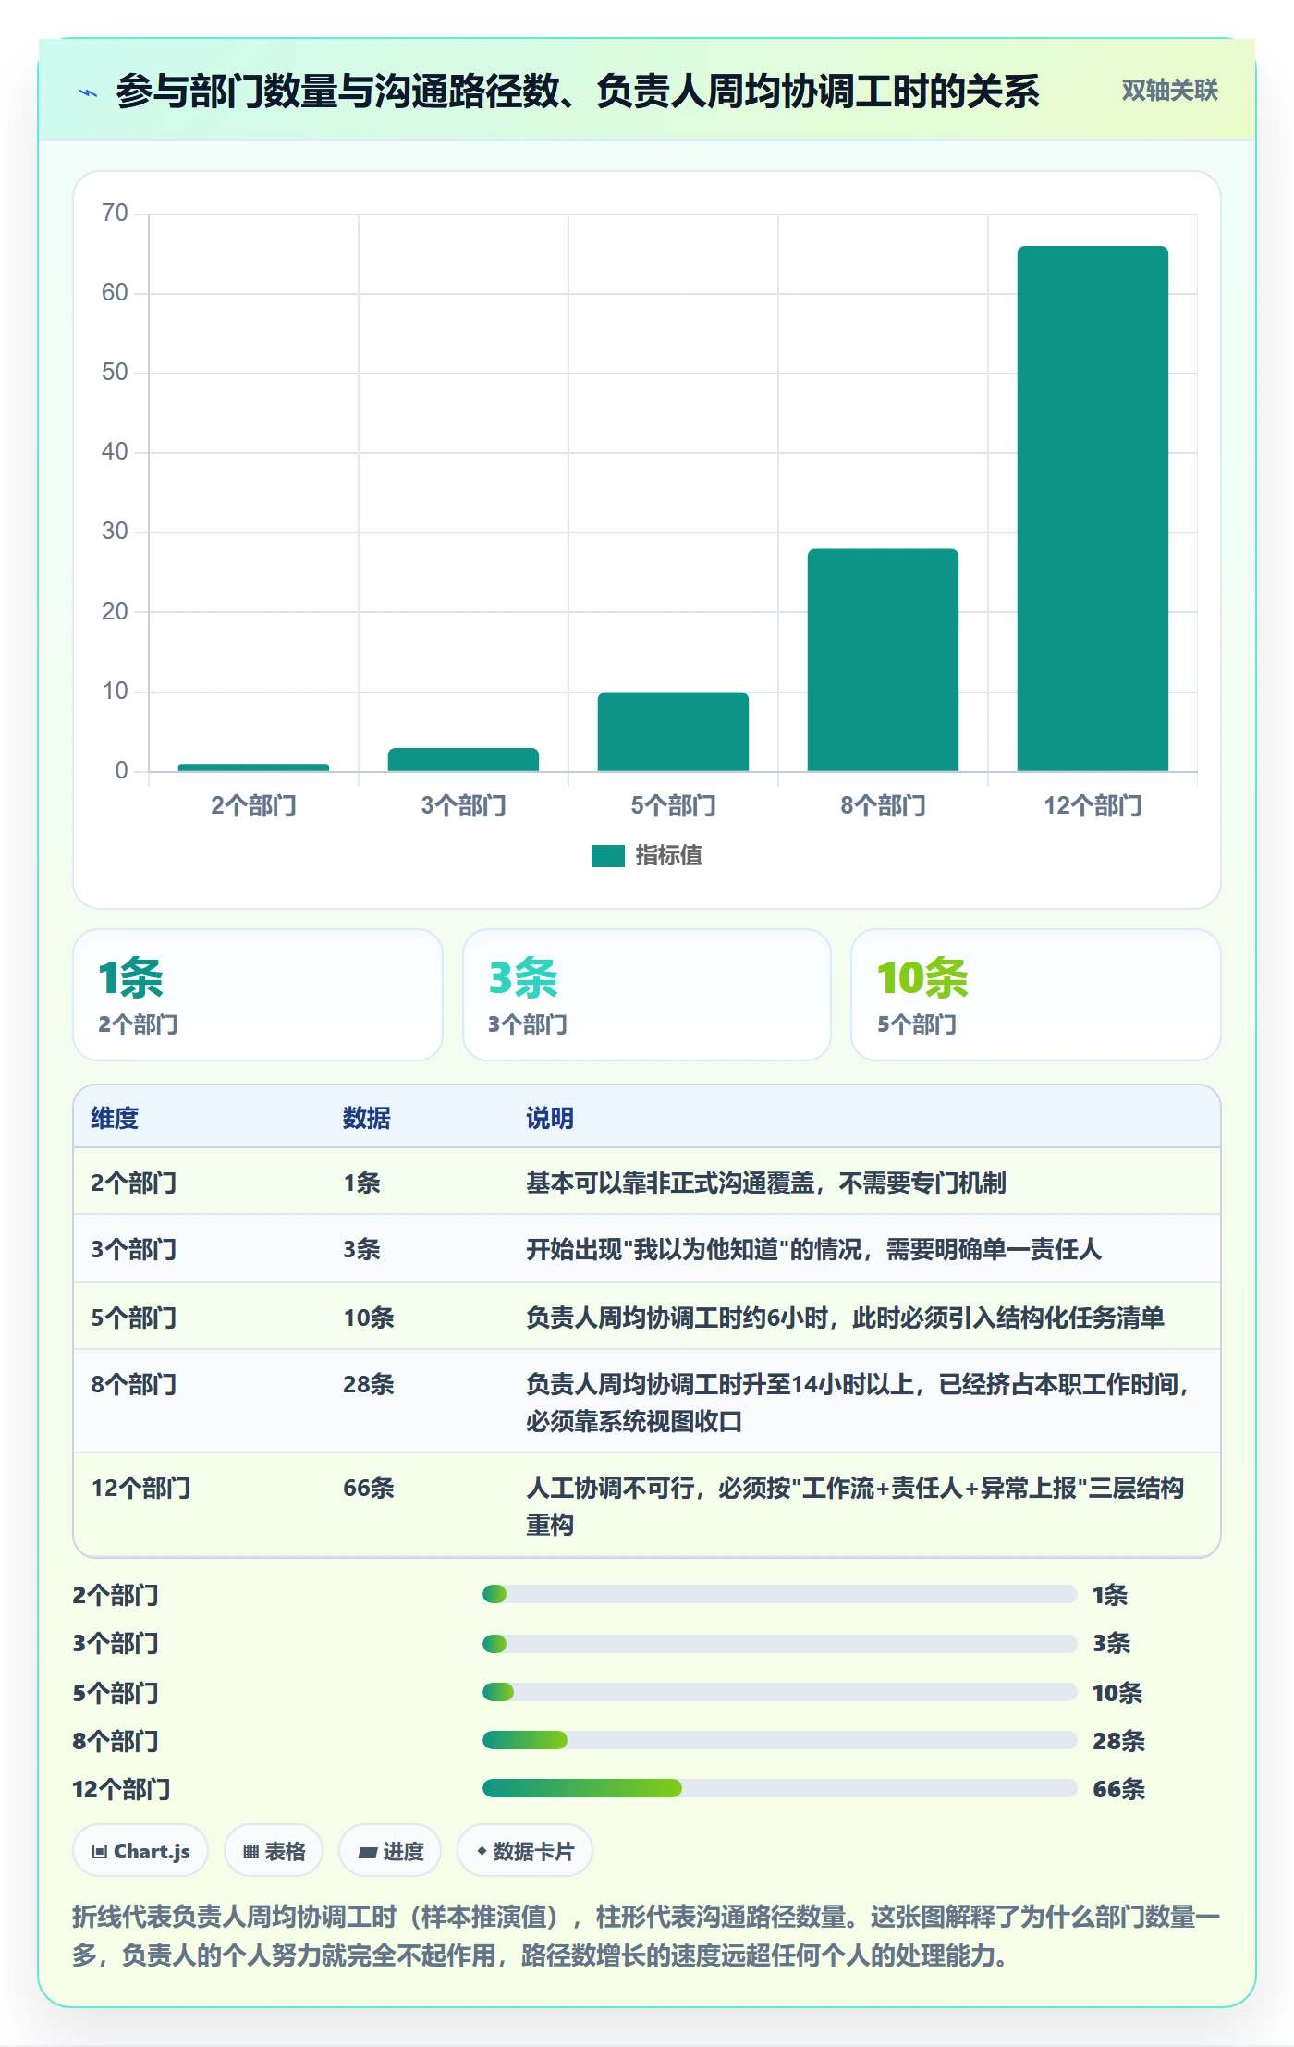Click the grid icon in the 表格 tag

(250, 1851)
